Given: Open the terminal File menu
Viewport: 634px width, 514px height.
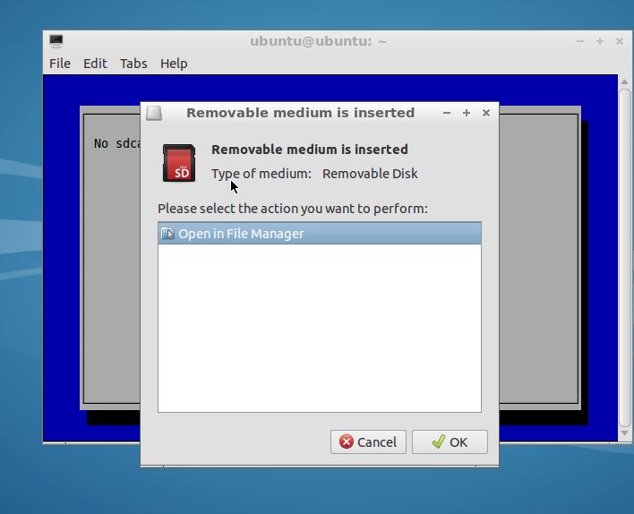Looking at the screenshot, I should (x=60, y=64).
